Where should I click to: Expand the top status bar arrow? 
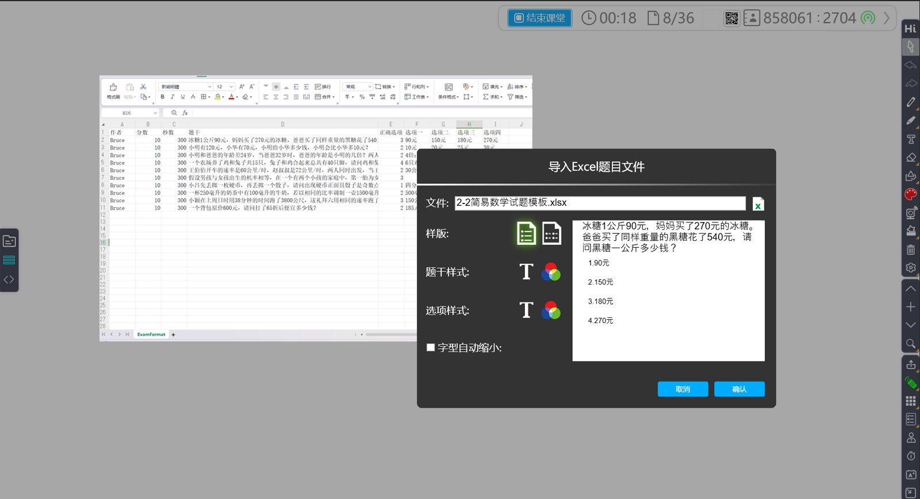point(886,18)
